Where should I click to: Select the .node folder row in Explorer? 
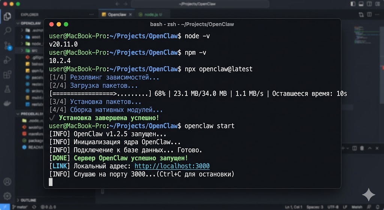[x=33, y=121]
